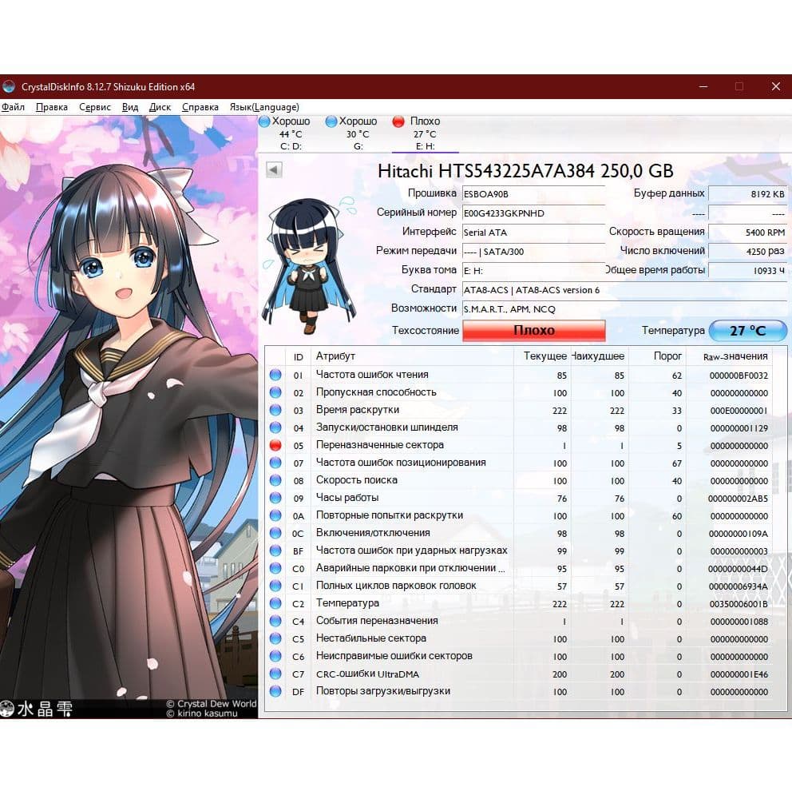Click the Атрибут column header

pos(411,356)
